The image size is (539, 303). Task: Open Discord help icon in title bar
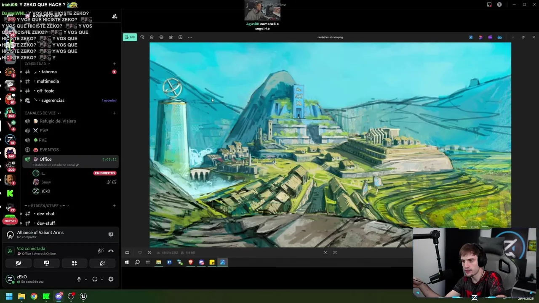pos(499,5)
